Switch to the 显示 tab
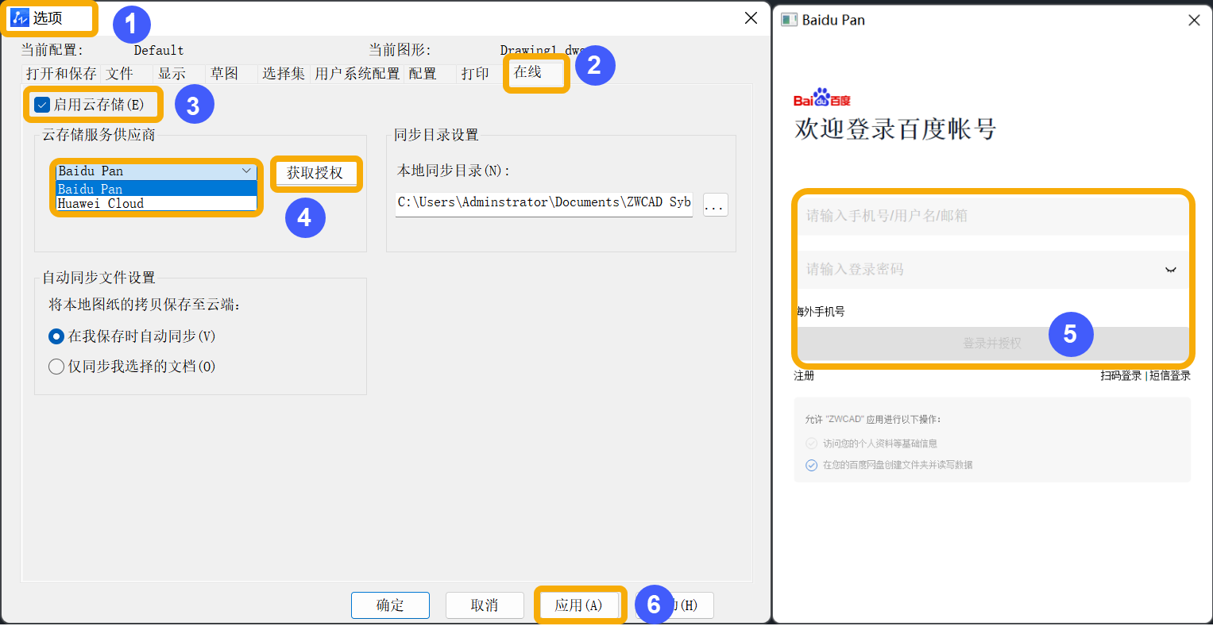The height and width of the screenshot is (626, 1213). coord(172,74)
